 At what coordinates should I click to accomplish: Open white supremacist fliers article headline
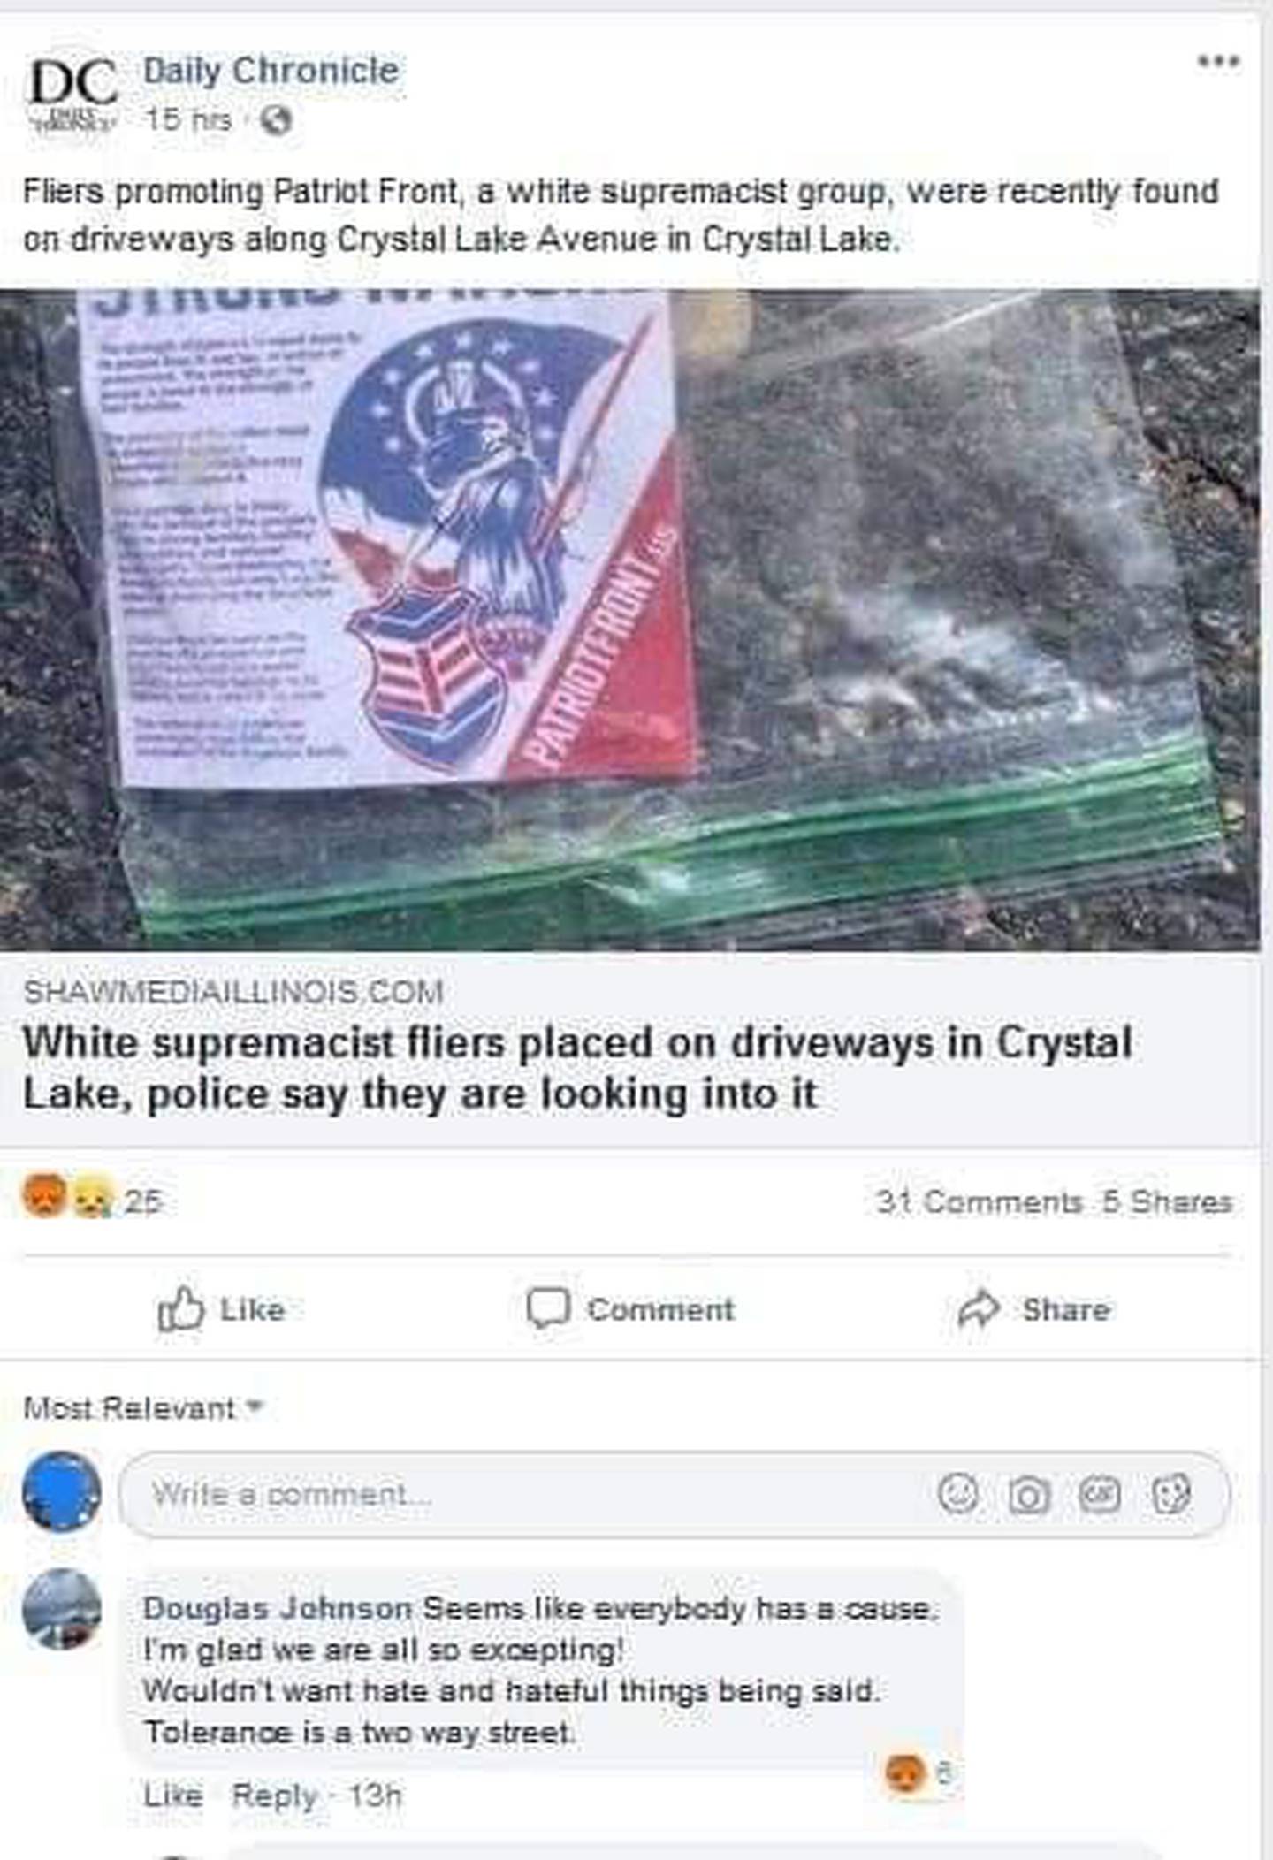coord(577,1068)
